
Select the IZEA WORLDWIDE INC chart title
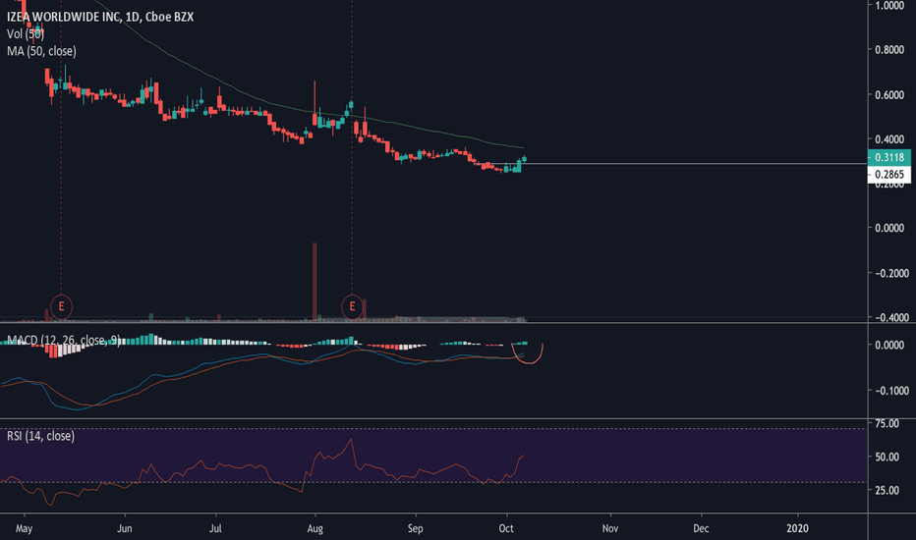(x=100, y=17)
